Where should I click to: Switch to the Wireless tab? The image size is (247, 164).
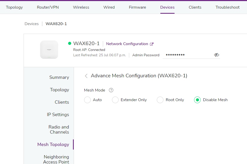click(x=81, y=7)
